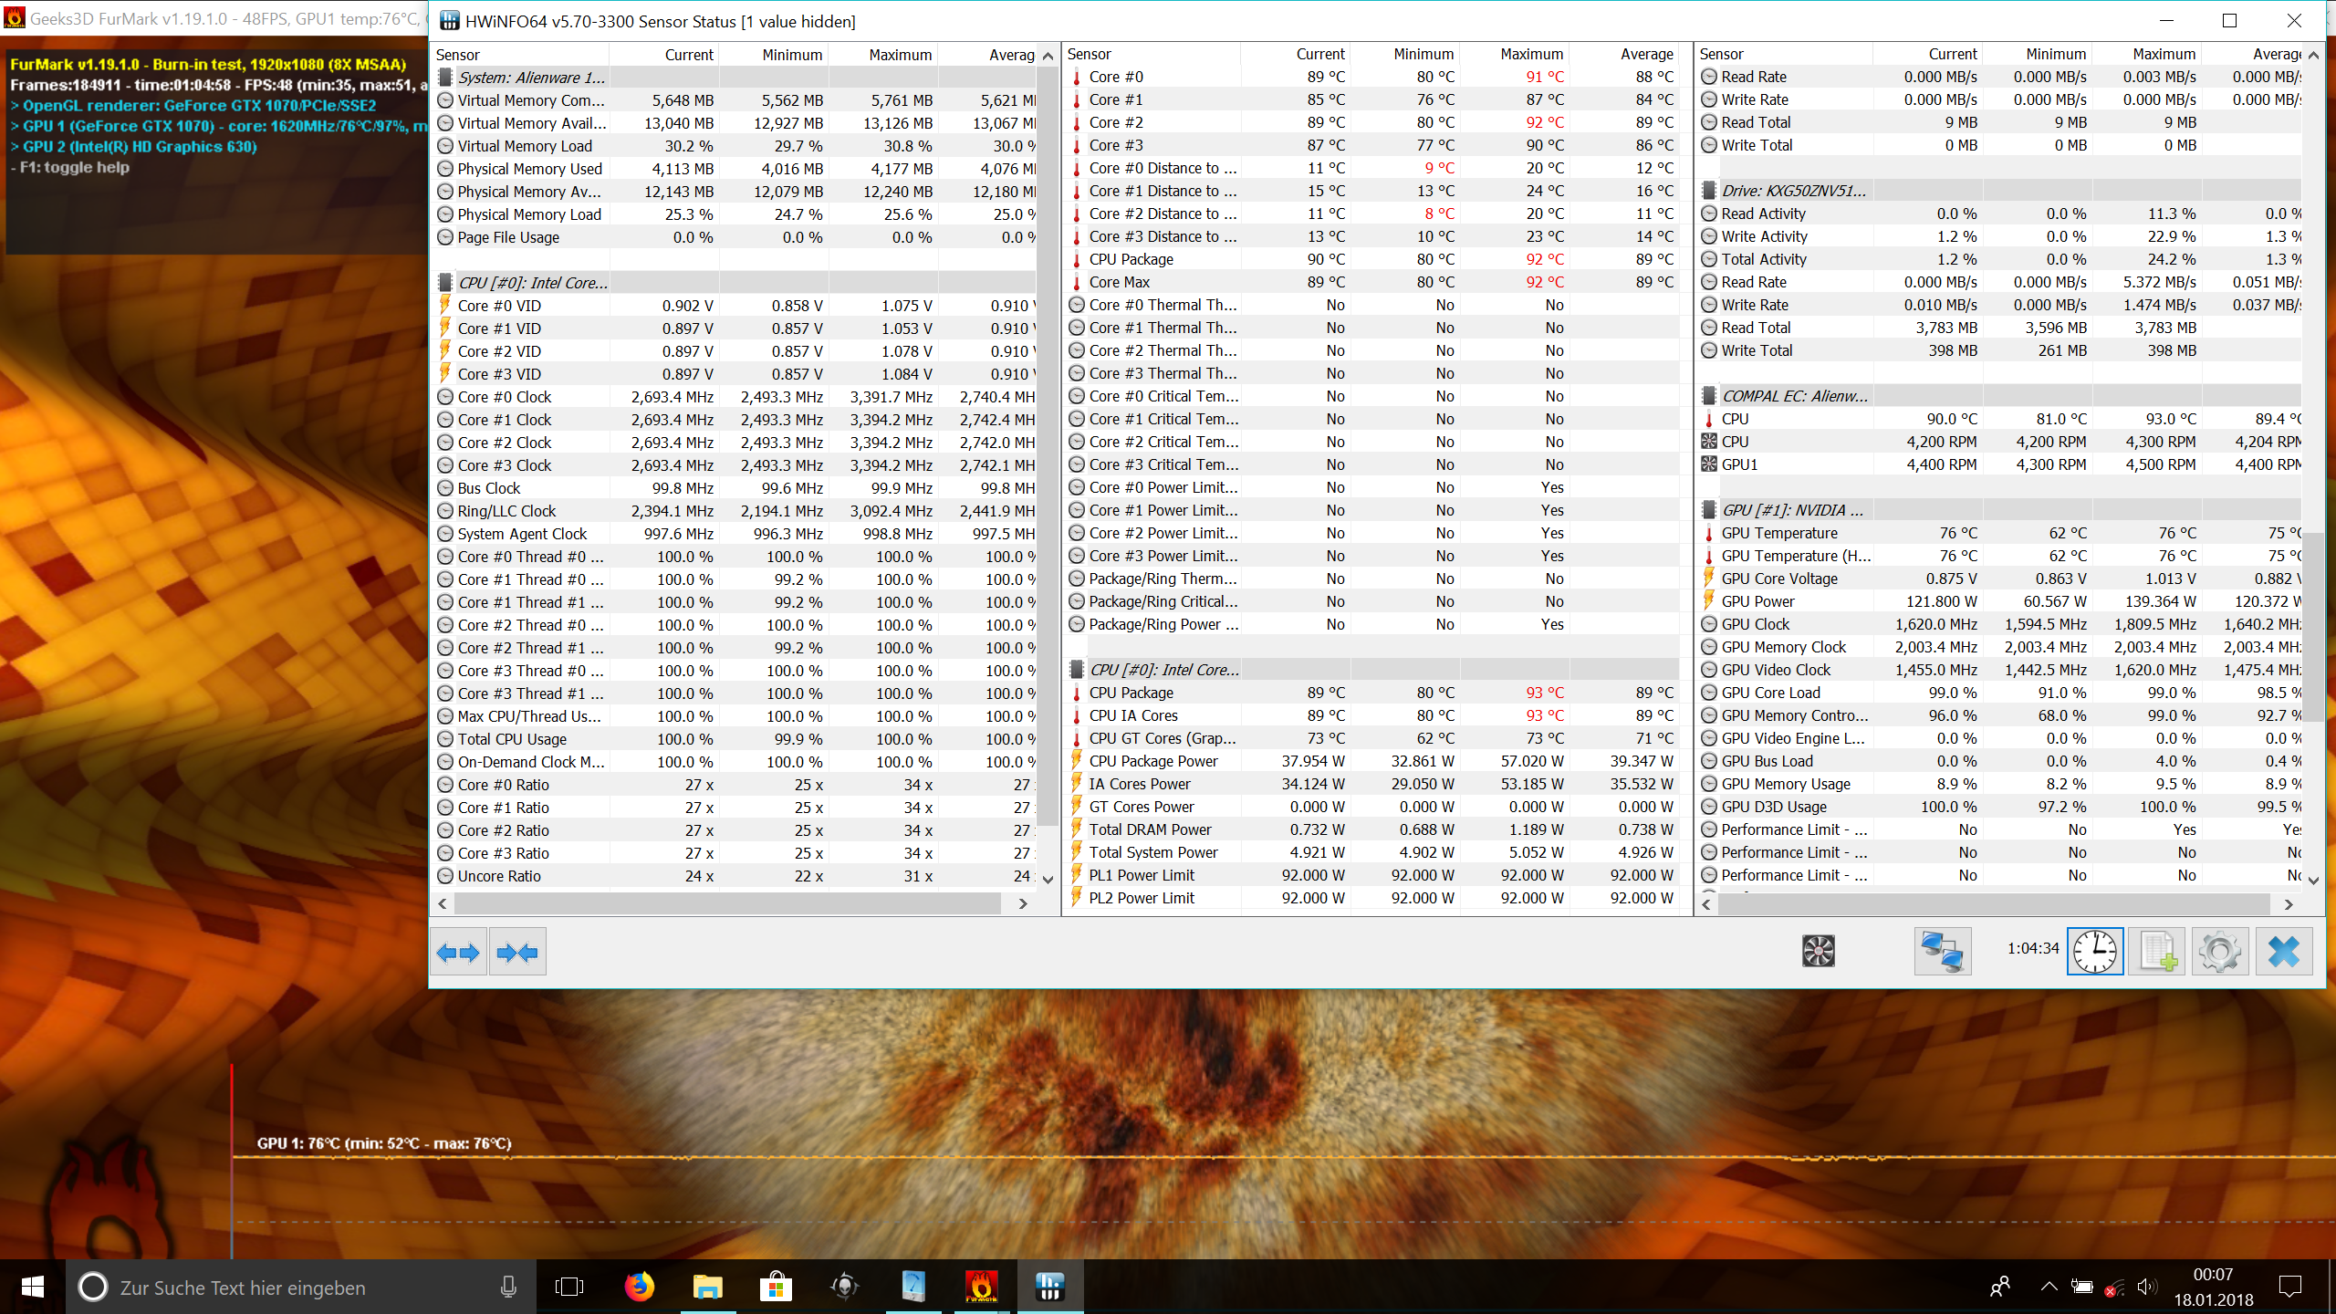The image size is (2336, 1314).
Task: Click the clock reset timer icon
Action: (x=2095, y=952)
